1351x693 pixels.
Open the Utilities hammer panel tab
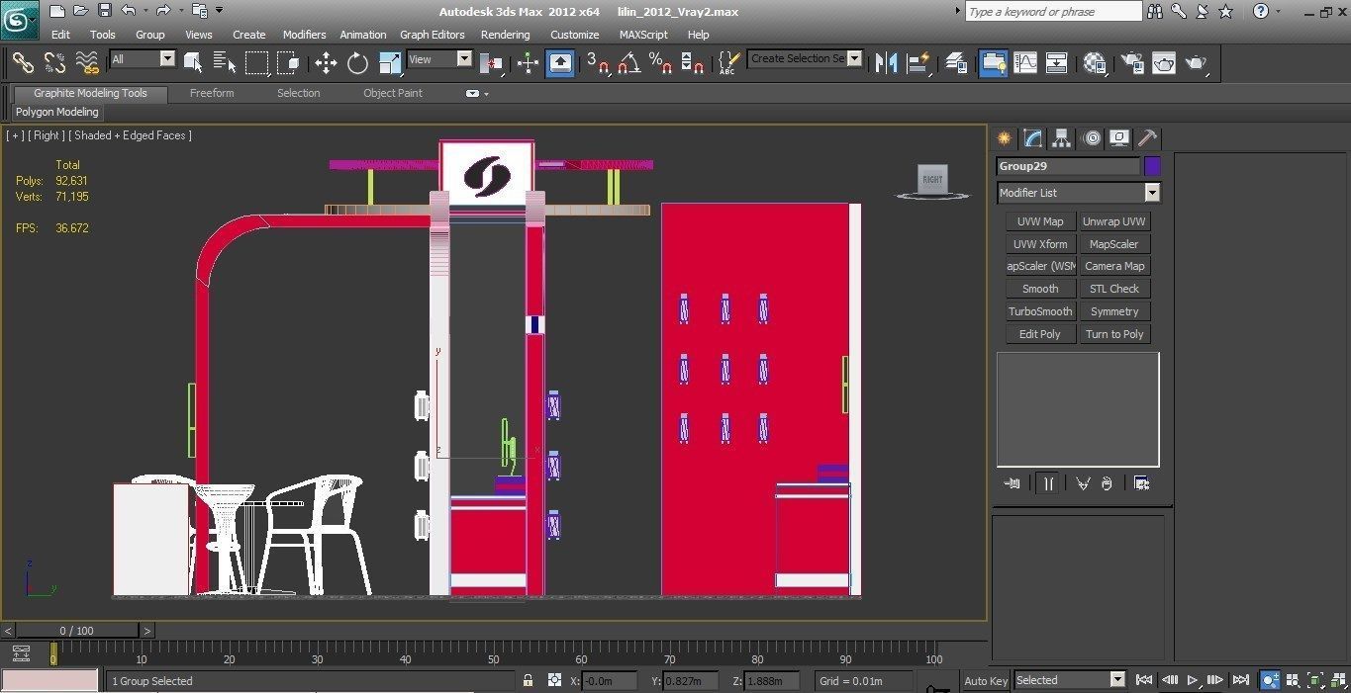coord(1147,138)
